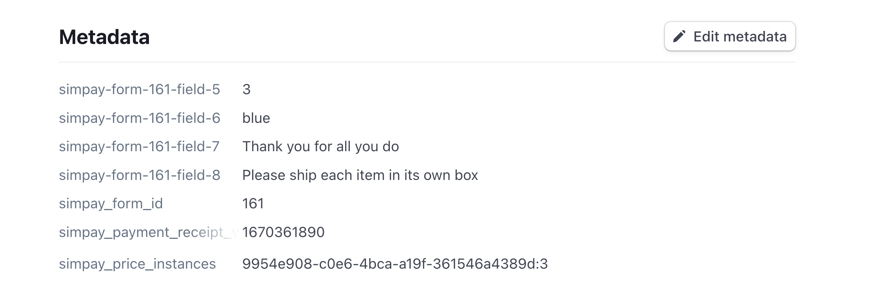This screenshot has height=301, width=881.
Task: Click the simpay-form-161-field-8 key label
Action: (x=140, y=175)
